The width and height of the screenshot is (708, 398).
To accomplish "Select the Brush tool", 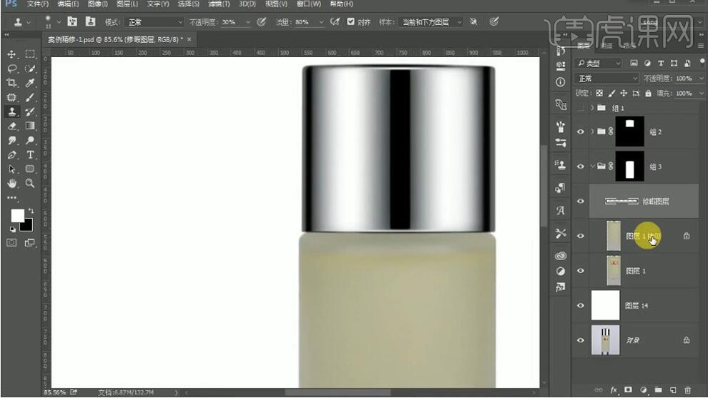I will coord(30,97).
